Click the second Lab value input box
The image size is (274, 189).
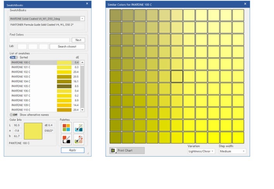point(33,47)
